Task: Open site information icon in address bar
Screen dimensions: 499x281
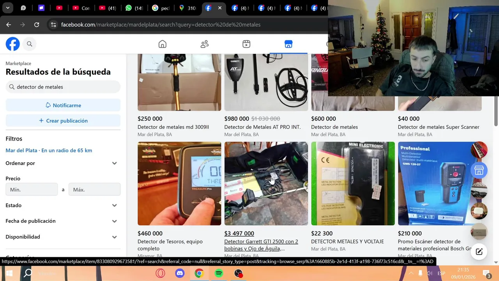Action: point(53,25)
